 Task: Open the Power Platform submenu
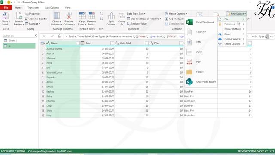tap(232, 29)
